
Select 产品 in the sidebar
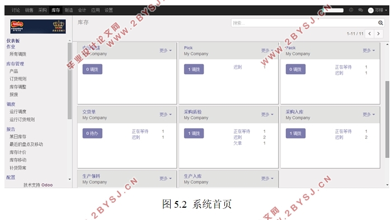pos(14,71)
